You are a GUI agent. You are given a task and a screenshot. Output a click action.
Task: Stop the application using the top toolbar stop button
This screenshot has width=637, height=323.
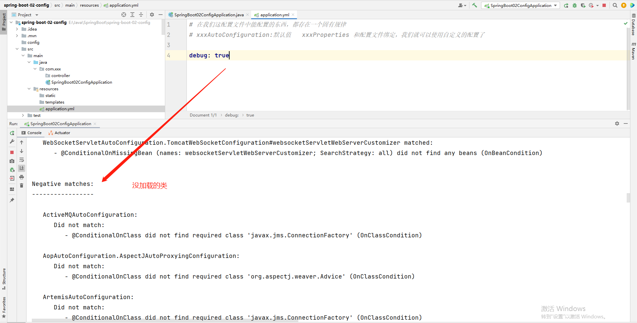[x=604, y=5]
